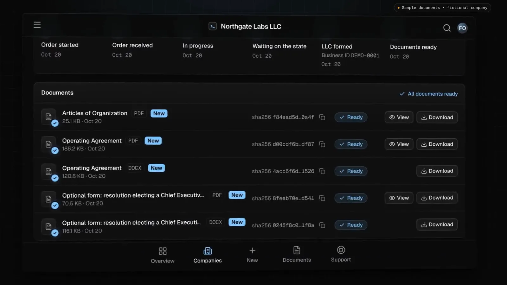Image resolution: width=507 pixels, height=285 pixels.
Task: Download the Articles of Organization
Action: (437, 117)
